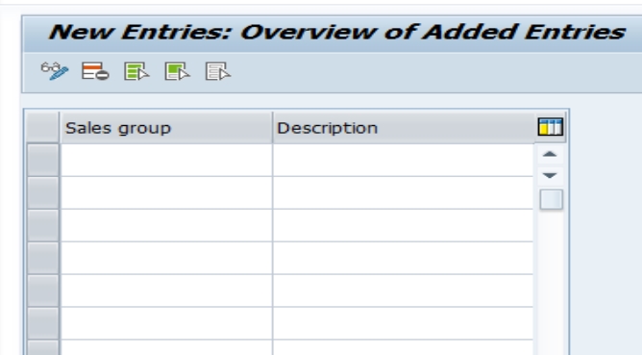Click the Display/Change glasses-pencil icon
This screenshot has height=355, width=642.
(55, 71)
